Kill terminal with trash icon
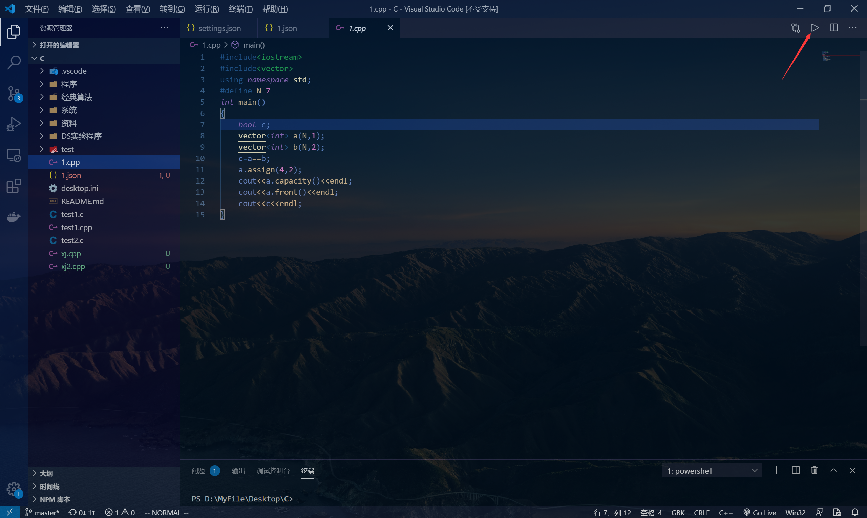Viewport: 867px width, 518px height. click(x=814, y=470)
